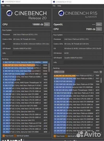This screenshot has height=141, width=104.
Task: Click R15 Processor value field
Action: [x=83, y=39]
